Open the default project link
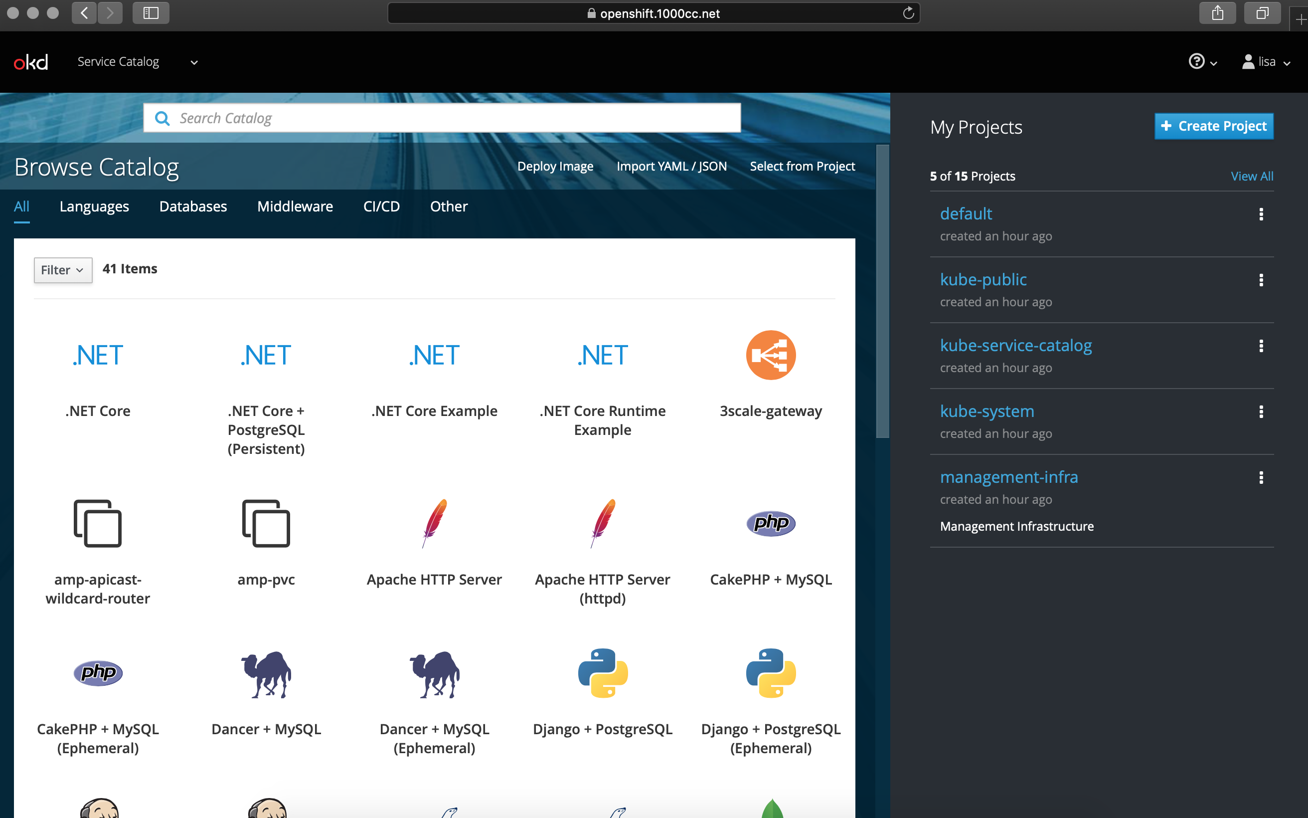Viewport: 1308px width, 818px height. click(966, 213)
